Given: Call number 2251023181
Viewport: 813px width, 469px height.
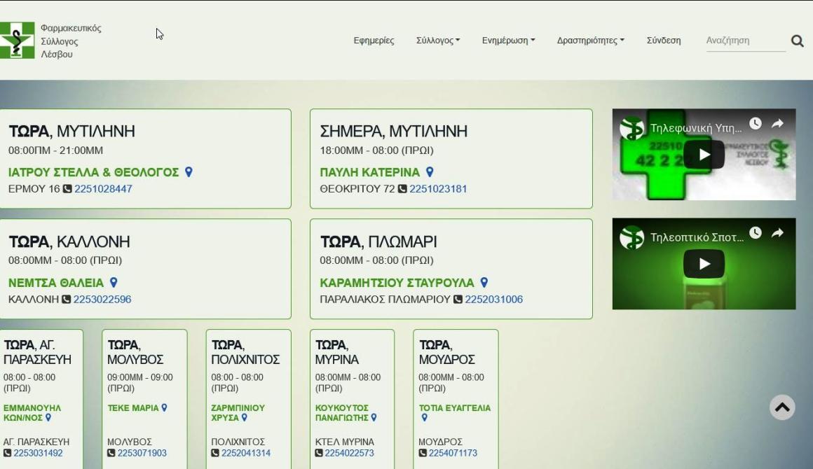Looking at the screenshot, I should pyautogui.click(x=438, y=189).
